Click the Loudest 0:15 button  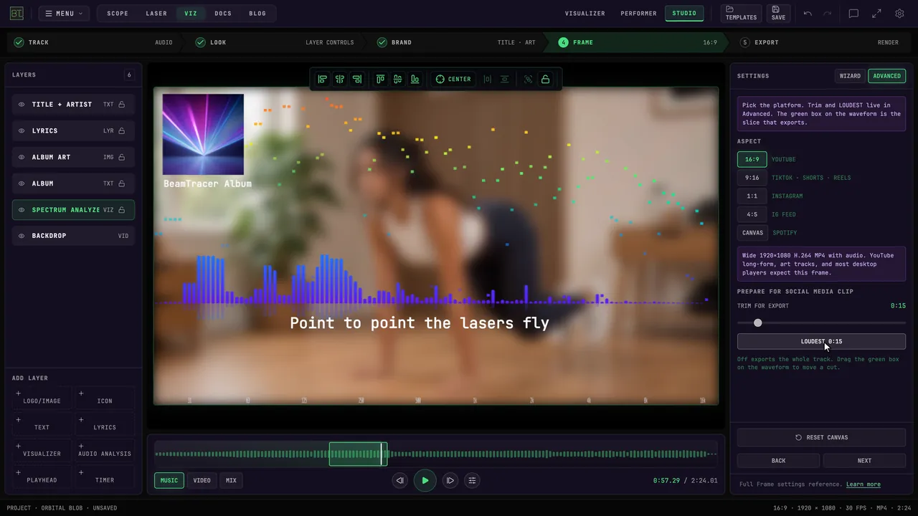click(x=821, y=341)
